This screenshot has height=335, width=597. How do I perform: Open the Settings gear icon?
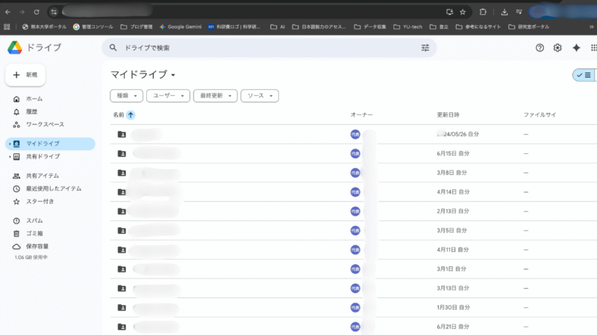coord(557,48)
